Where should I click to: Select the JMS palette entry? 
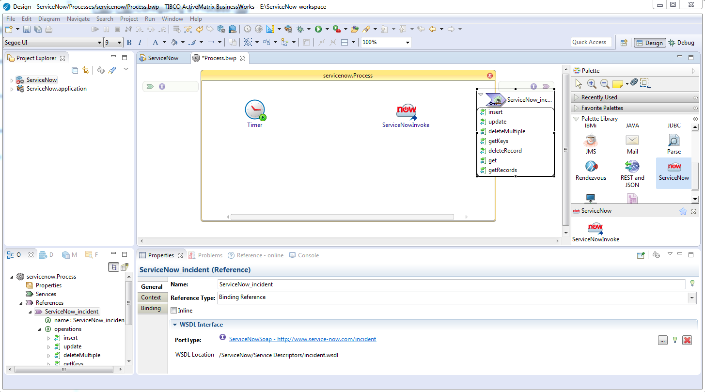[x=591, y=144]
